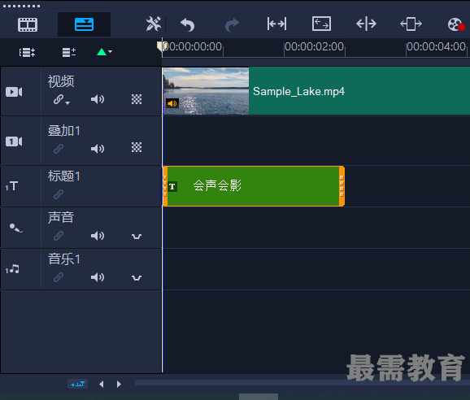Click the undo arrow
This screenshot has height=400, width=470.
coord(188,24)
